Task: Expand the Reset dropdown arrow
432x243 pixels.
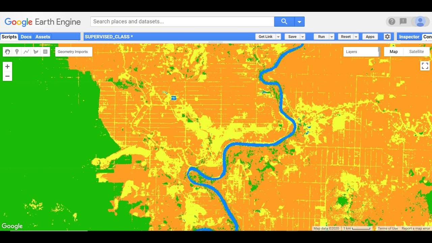Action: [x=356, y=37]
